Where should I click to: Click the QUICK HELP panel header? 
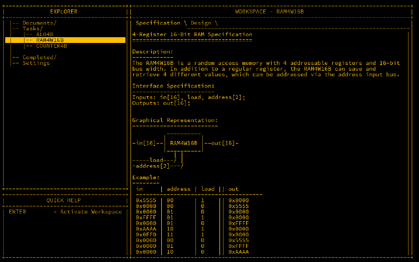tap(63, 200)
